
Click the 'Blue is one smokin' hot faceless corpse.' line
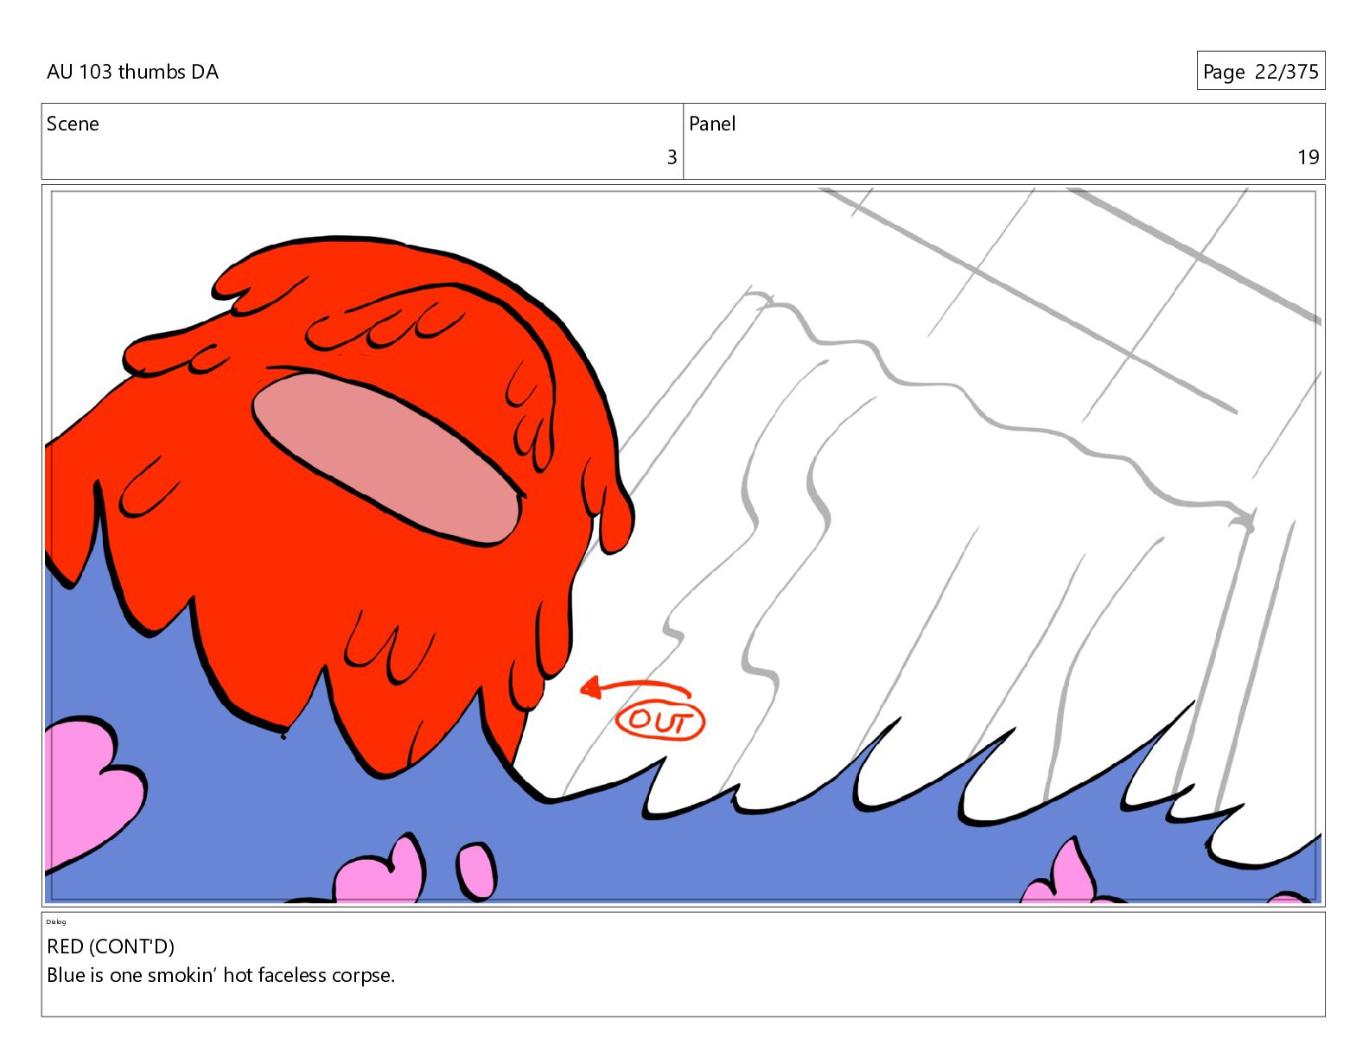tap(221, 975)
